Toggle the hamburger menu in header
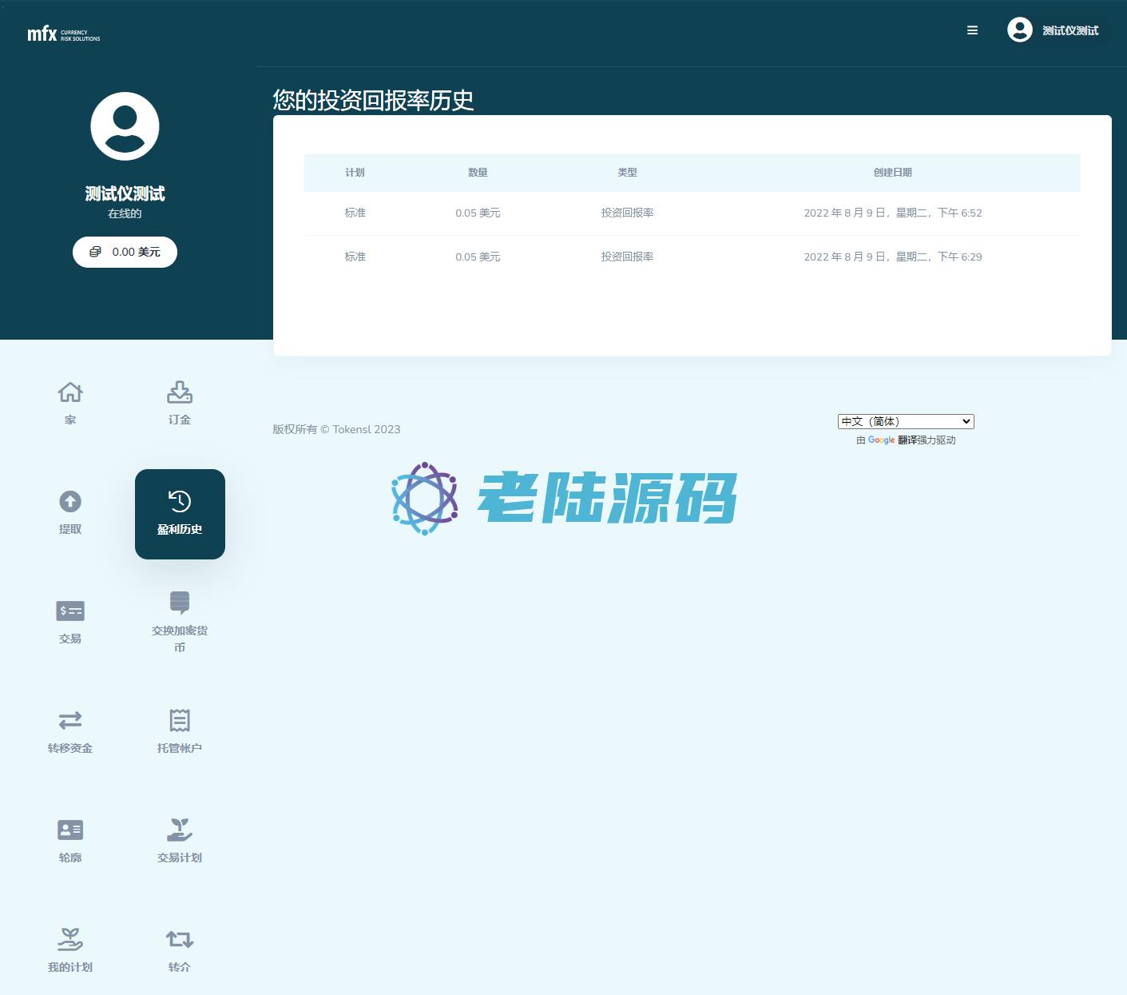The width and height of the screenshot is (1127, 995). click(x=972, y=30)
